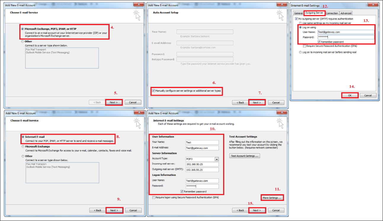383x221 pixels.
Task: Click Back in the Auto Account Setup dialog
Action: 240,103
